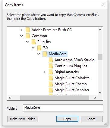Viewport: 110px width, 128px height.
Task: Click the Continuum Plug-ins folder icon
Action: tap(51, 66)
